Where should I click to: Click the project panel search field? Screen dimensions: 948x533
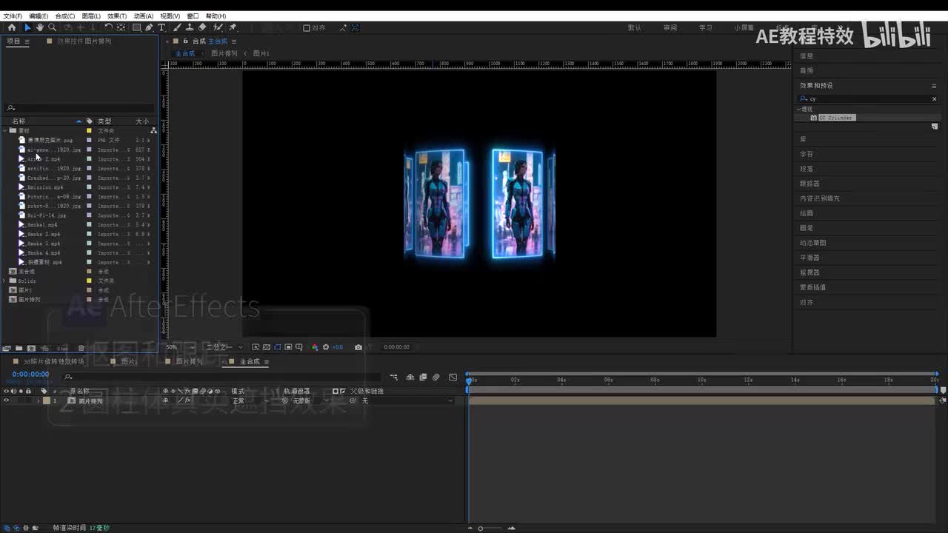(x=80, y=108)
